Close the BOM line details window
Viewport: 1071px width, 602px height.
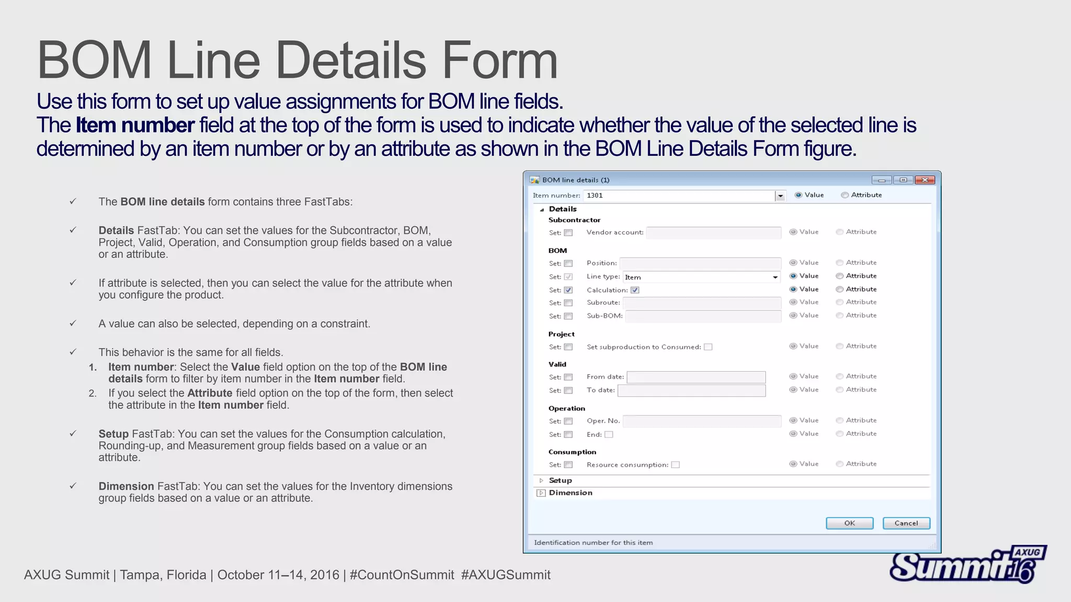tap(925, 180)
